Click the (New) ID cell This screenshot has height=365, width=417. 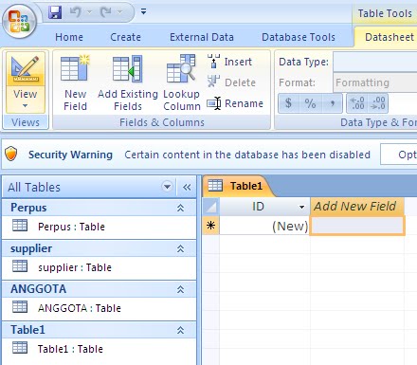pos(264,226)
